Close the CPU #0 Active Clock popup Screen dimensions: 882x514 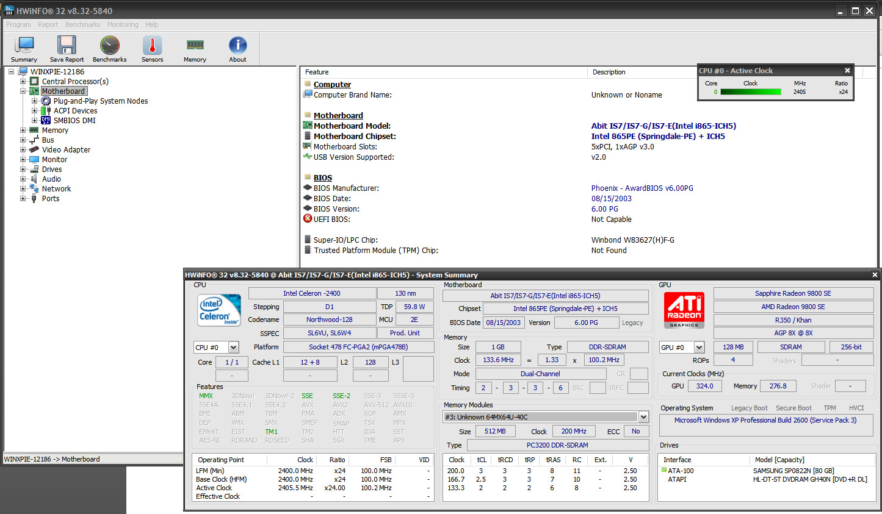[x=847, y=71]
